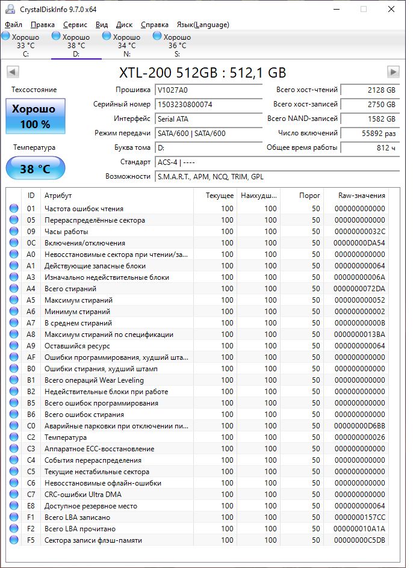Image resolution: width=413 pixels, height=568 pixels.
Task: Click disk title XTL-200 512GB : 512,1 GB
Action: pyautogui.click(x=203, y=72)
